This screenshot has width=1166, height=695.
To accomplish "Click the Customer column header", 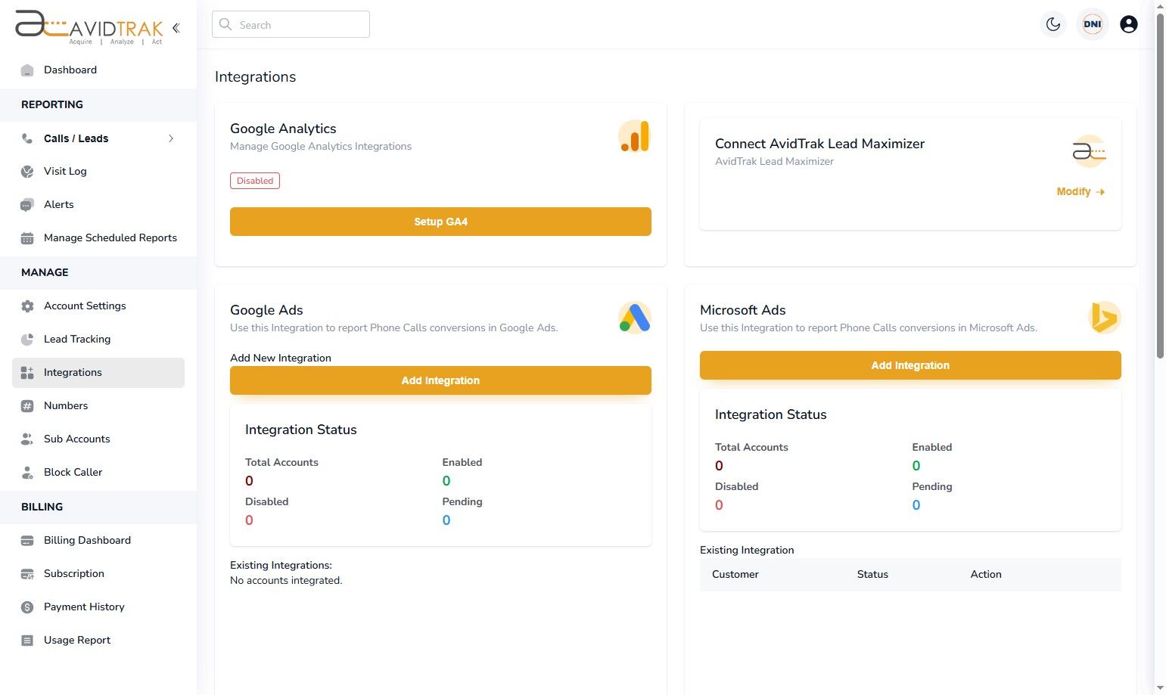I will [735, 575].
